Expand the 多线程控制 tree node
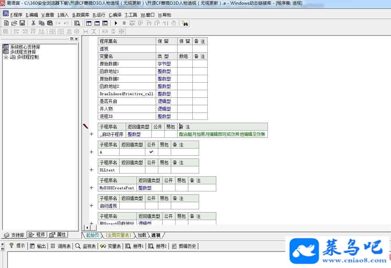Screen dimensions: 391x268 [x=6, y=57]
